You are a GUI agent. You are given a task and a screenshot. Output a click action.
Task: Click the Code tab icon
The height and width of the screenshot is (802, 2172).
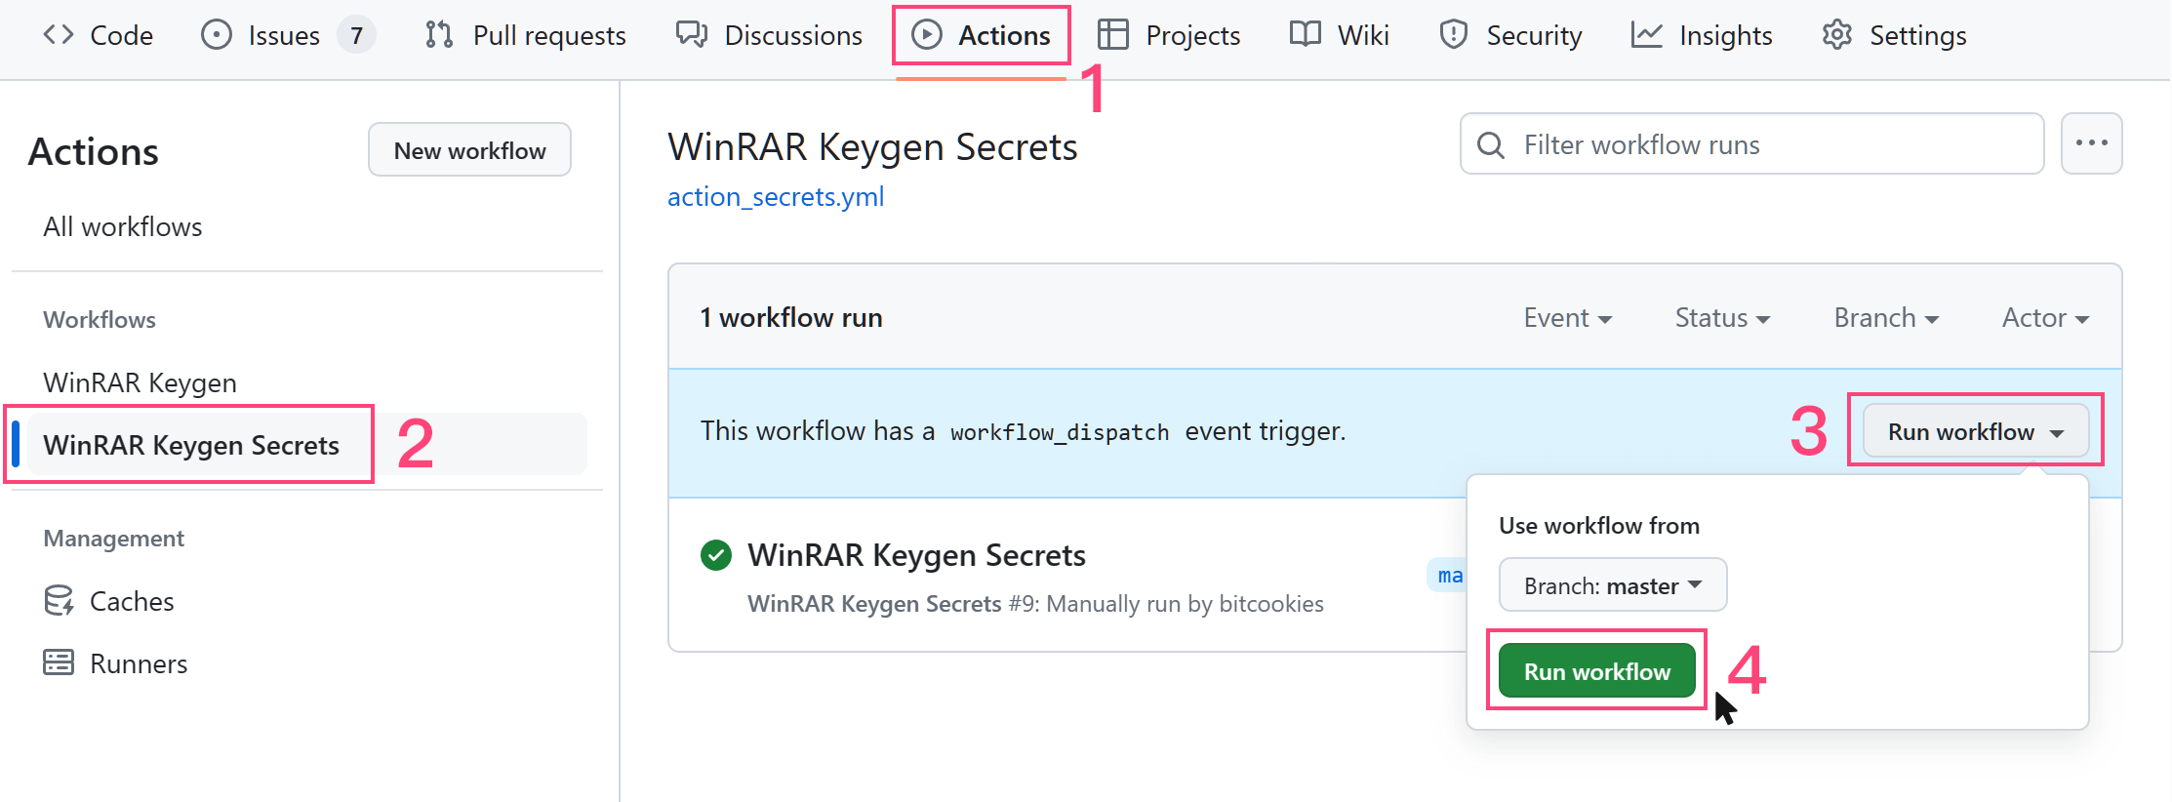[58, 35]
